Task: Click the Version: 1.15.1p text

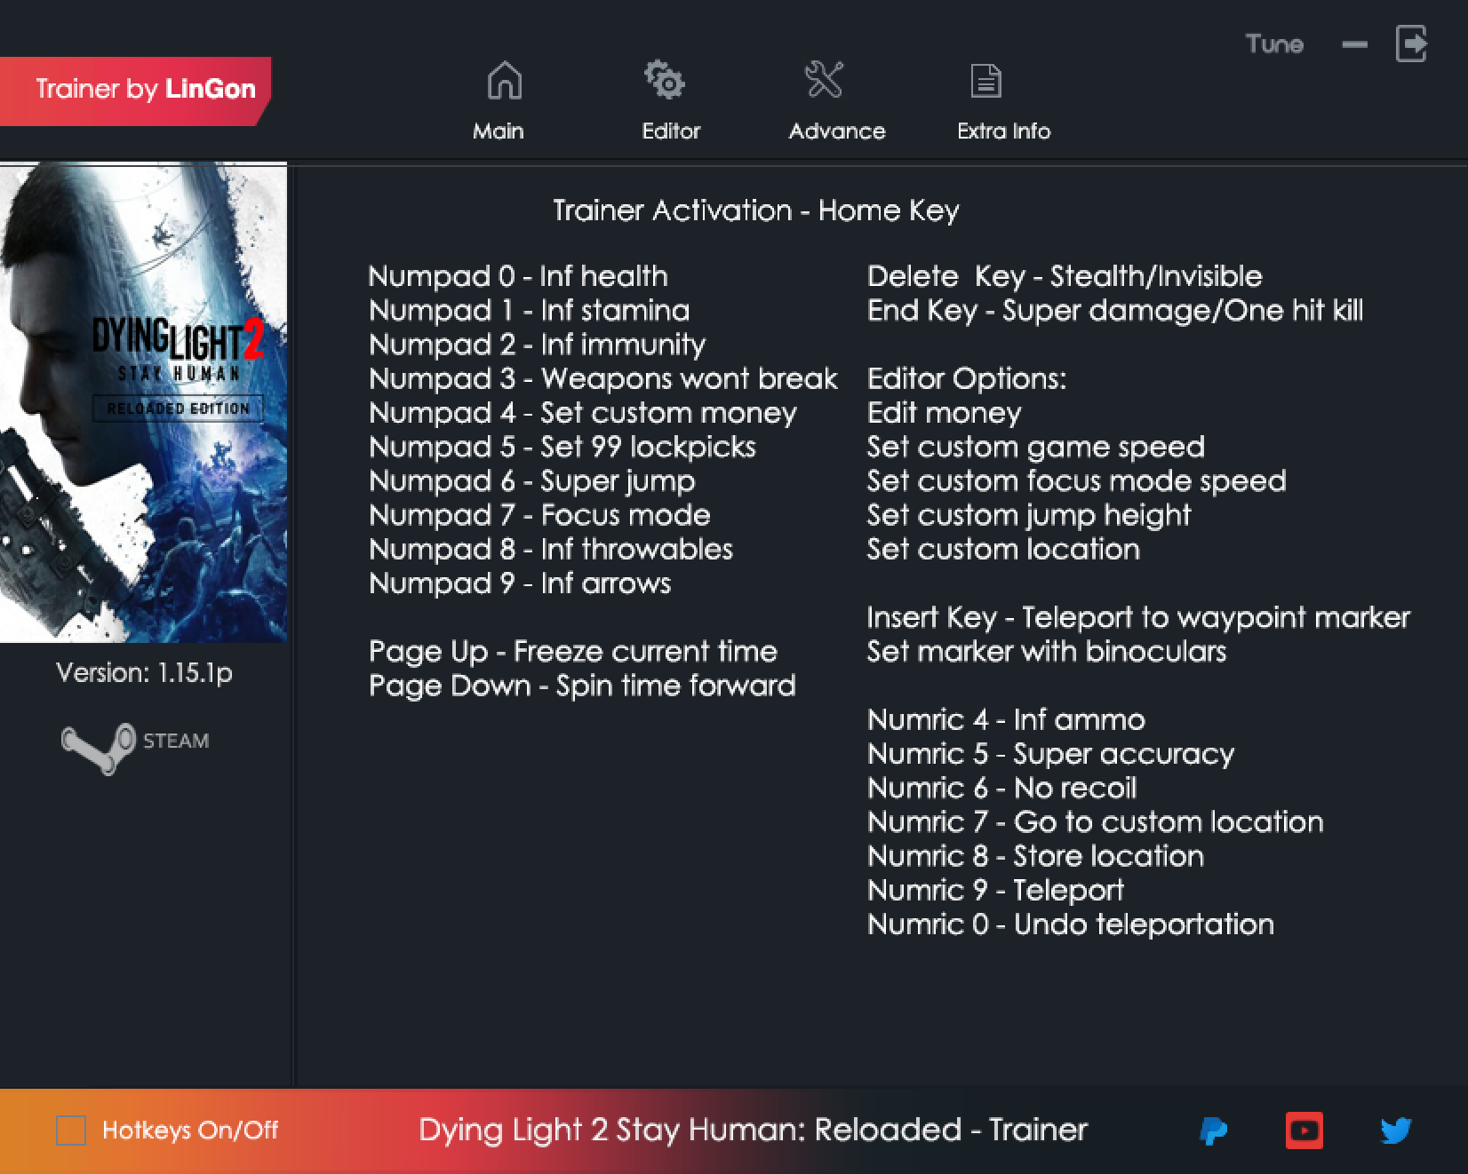Action: (x=144, y=673)
